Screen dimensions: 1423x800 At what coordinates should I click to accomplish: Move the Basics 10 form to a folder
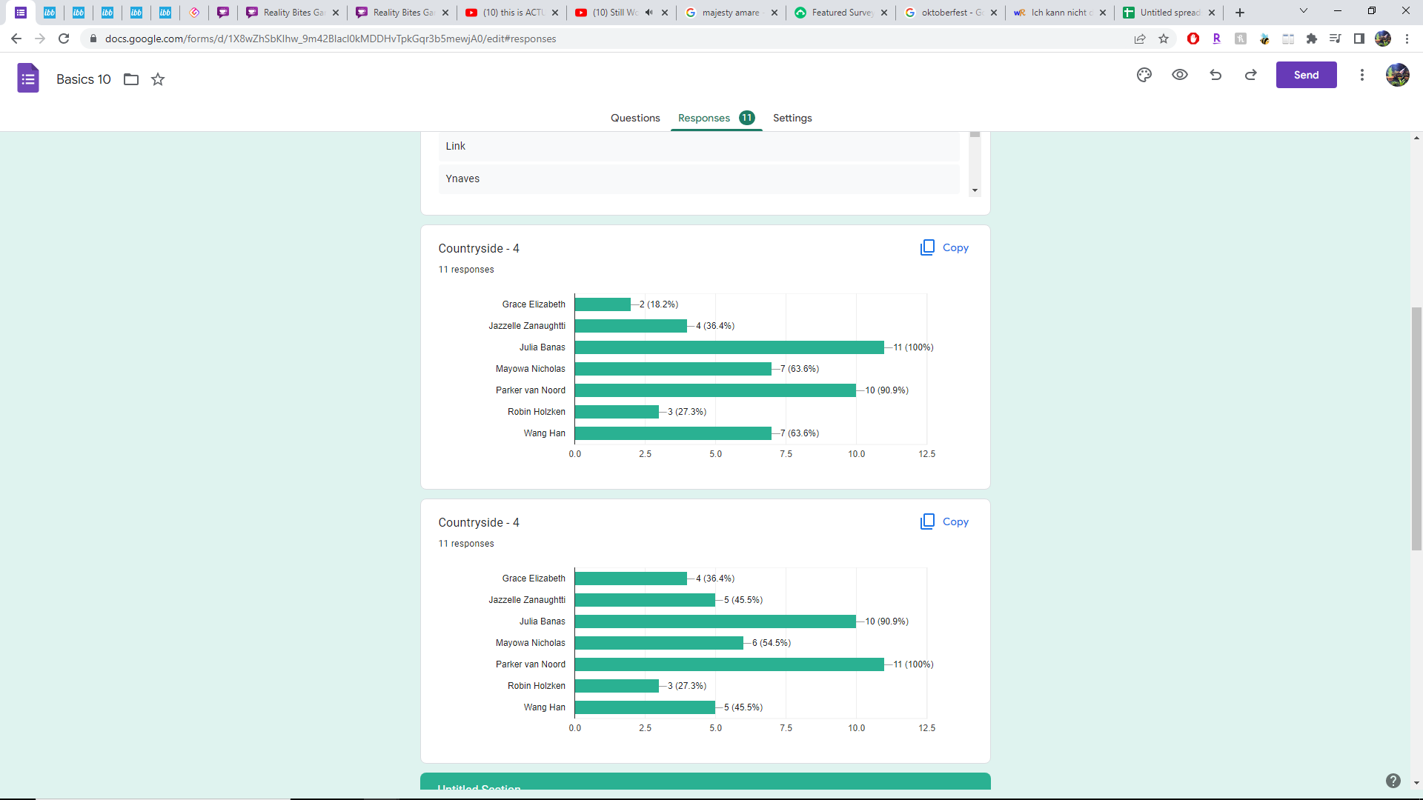point(131,79)
